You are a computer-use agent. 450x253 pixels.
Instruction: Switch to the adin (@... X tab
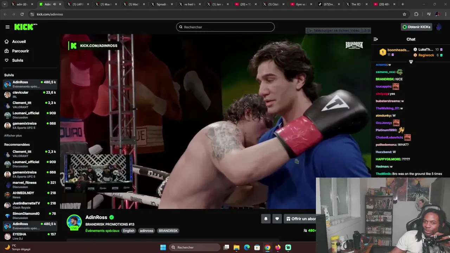pyautogui.click(x=22, y=4)
